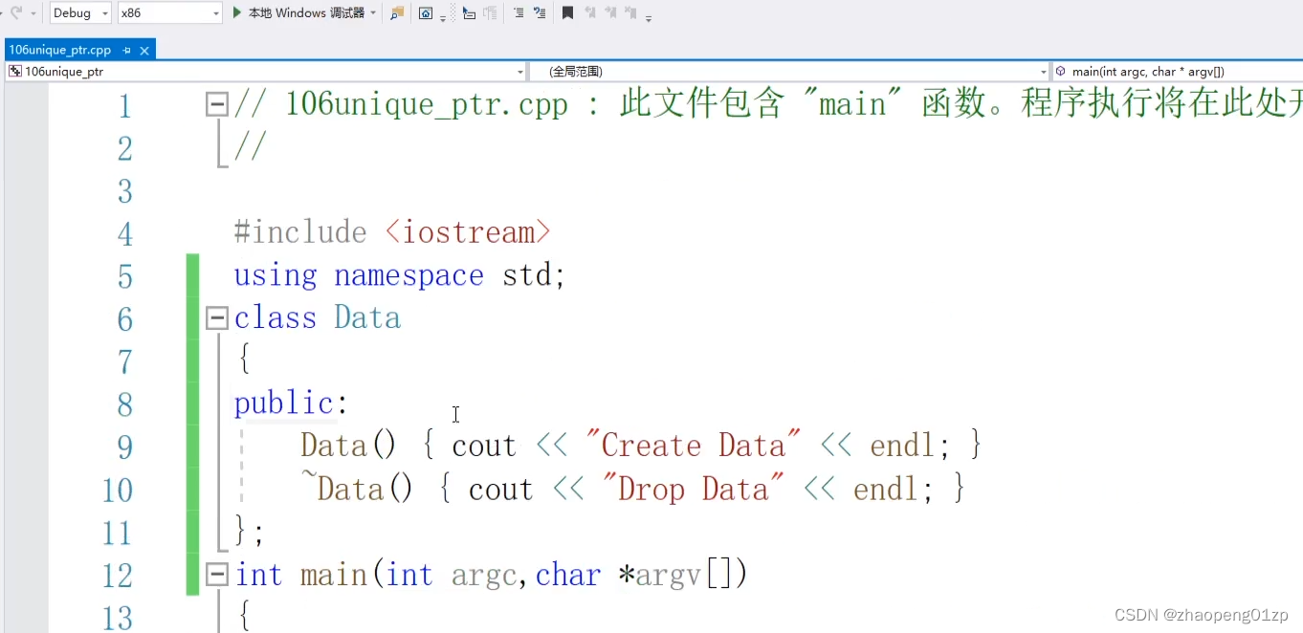Screen dimensions: 1303x633
Task: Click the Redo arrow icon in the toolbar
Action: pos(14,12)
